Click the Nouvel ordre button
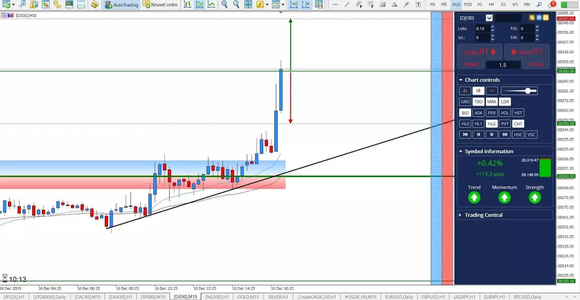The height and width of the screenshot is (300, 580). [160, 5]
